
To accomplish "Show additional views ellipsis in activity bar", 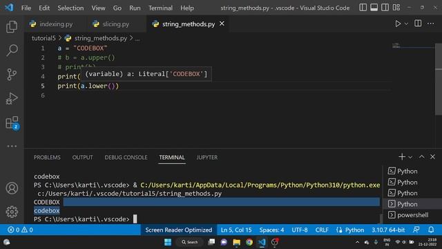I will click(12, 146).
